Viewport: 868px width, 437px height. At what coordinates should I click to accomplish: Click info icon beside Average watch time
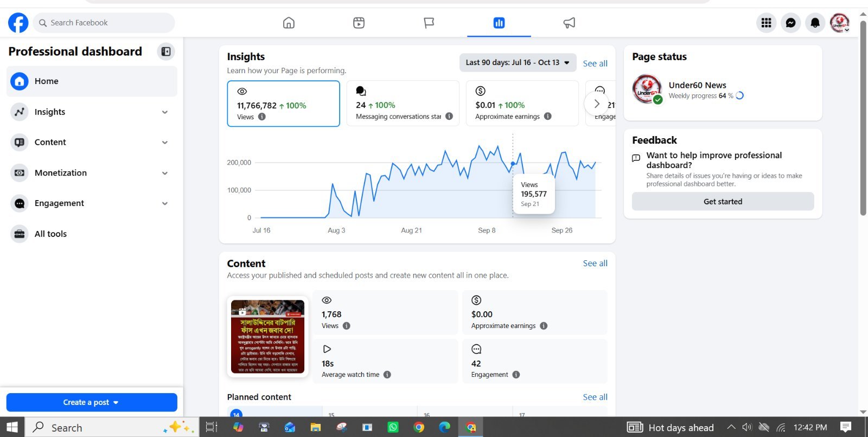[x=387, y=375]
